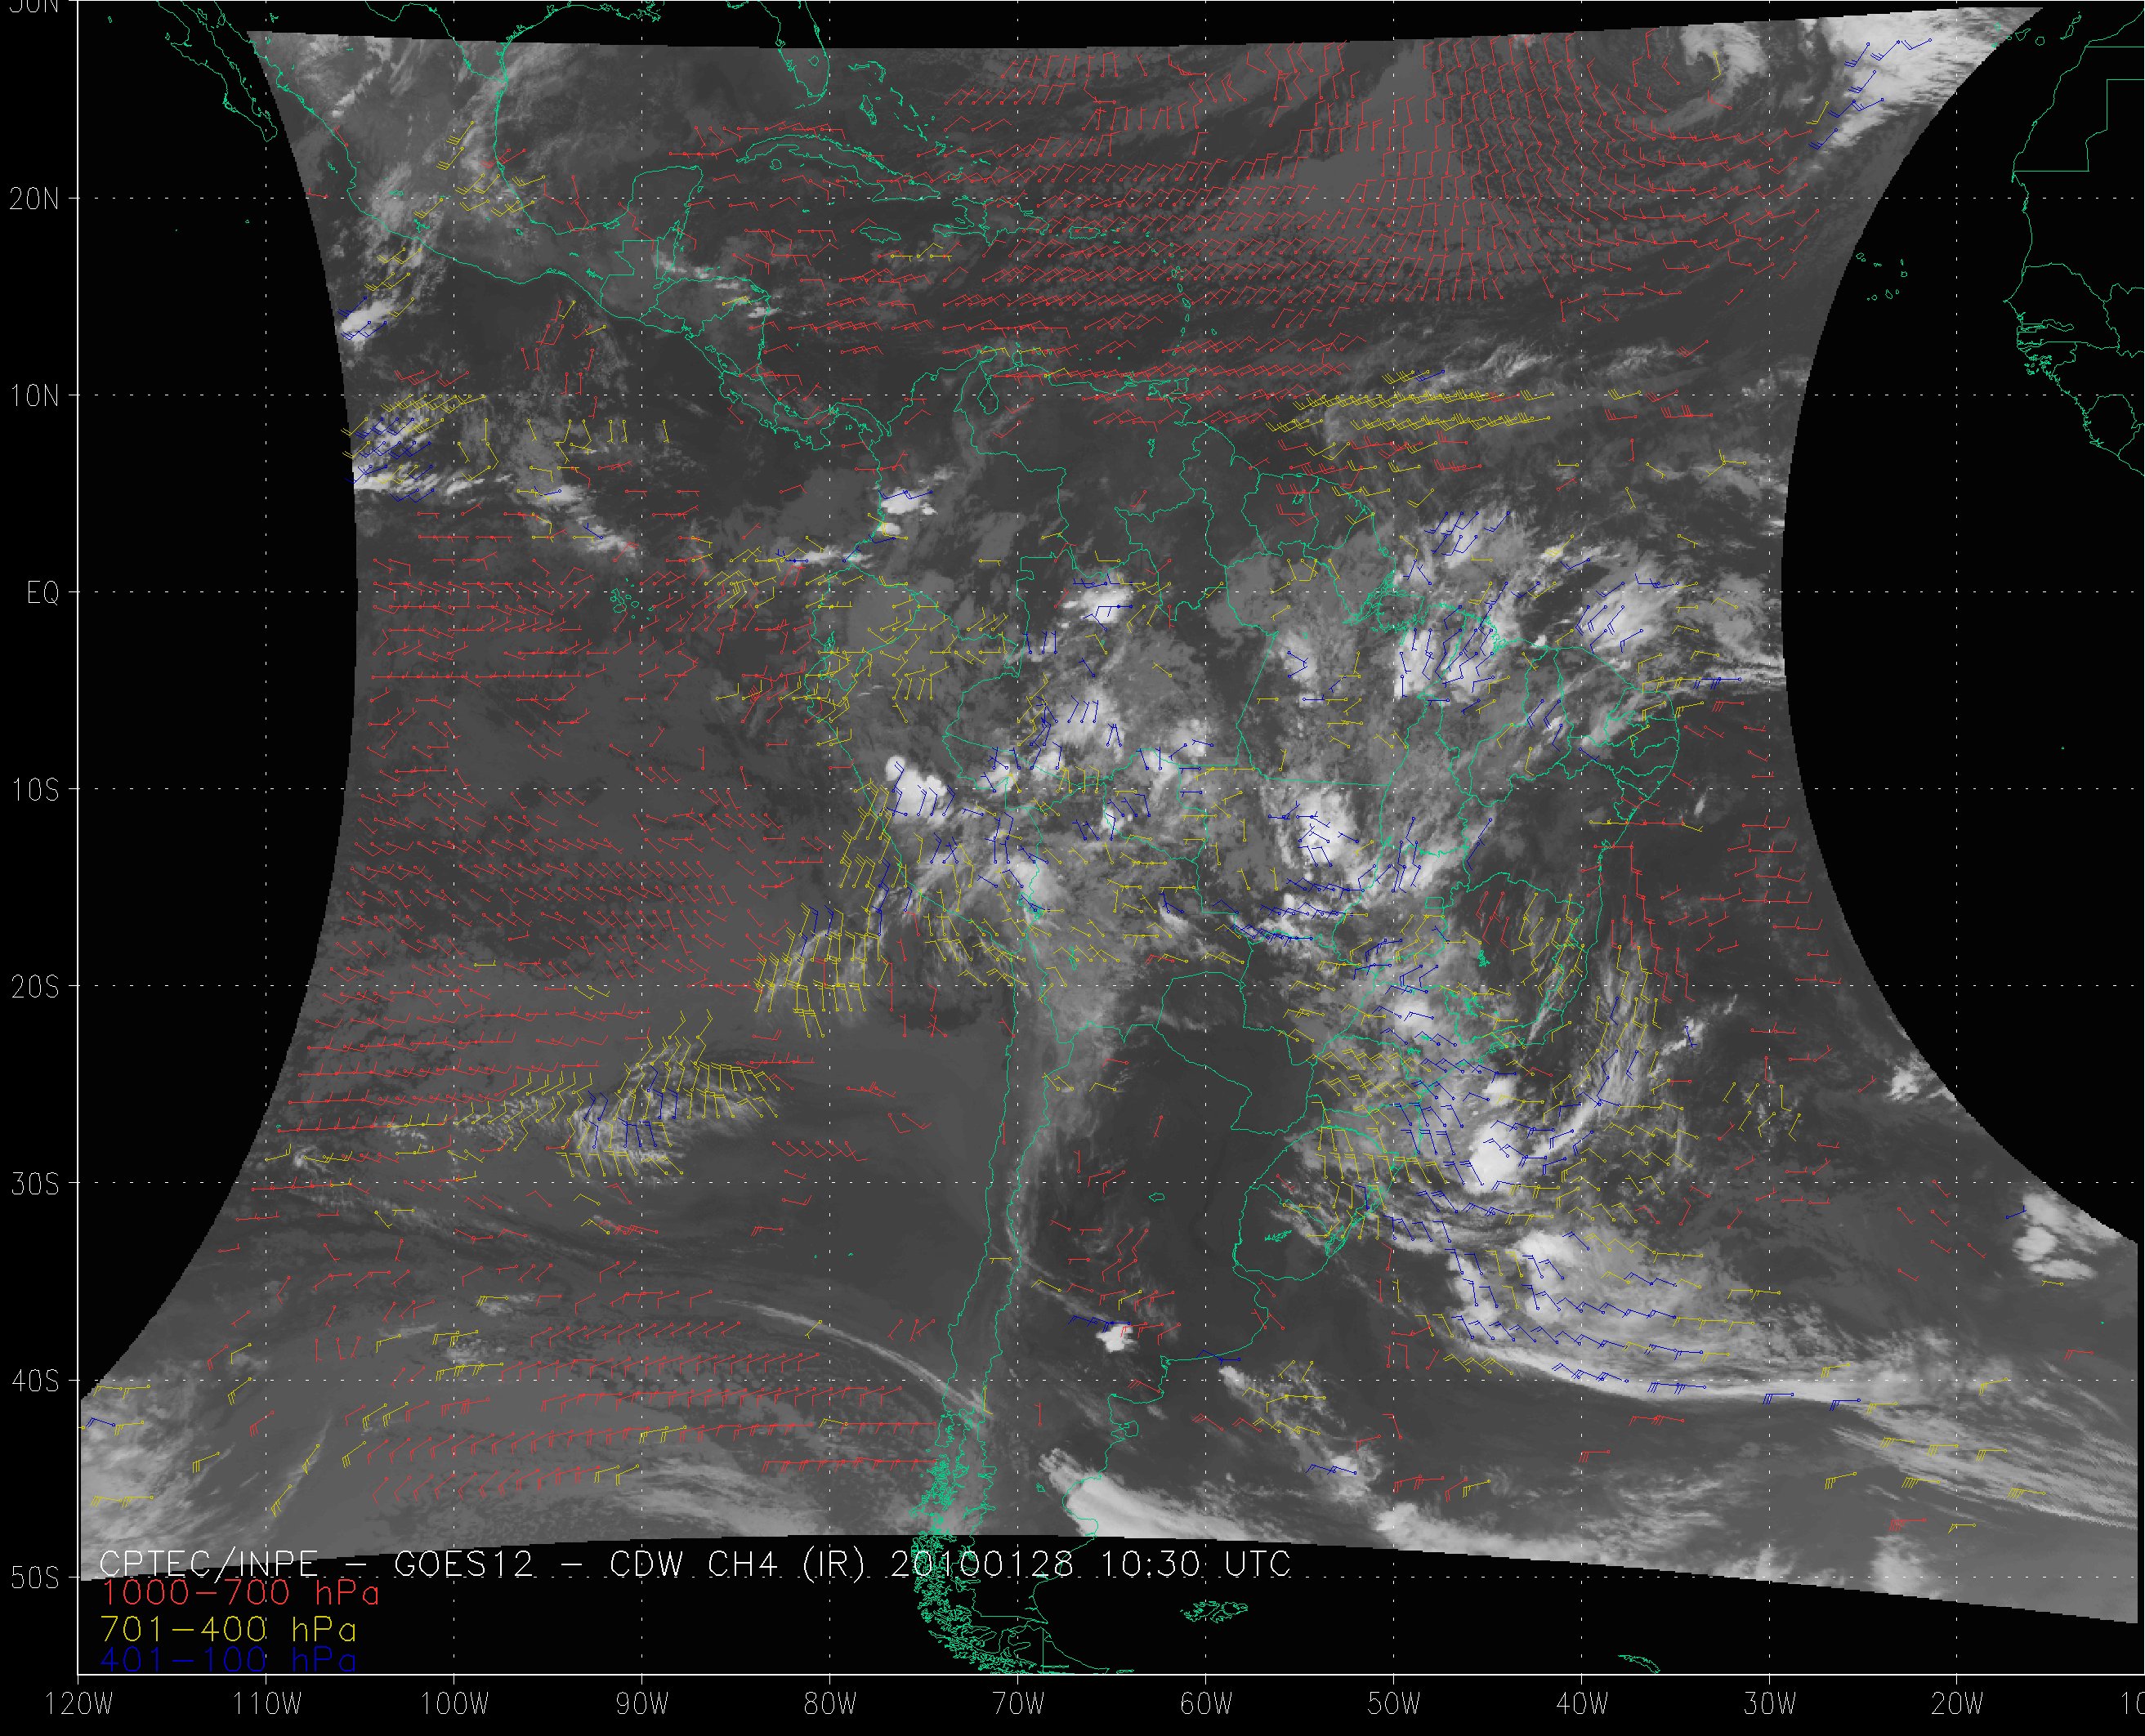Viewport: 2145px width, 1736px height.
Task: Click the 70W longitude axis label
Action: (x=1018, y=1704)
